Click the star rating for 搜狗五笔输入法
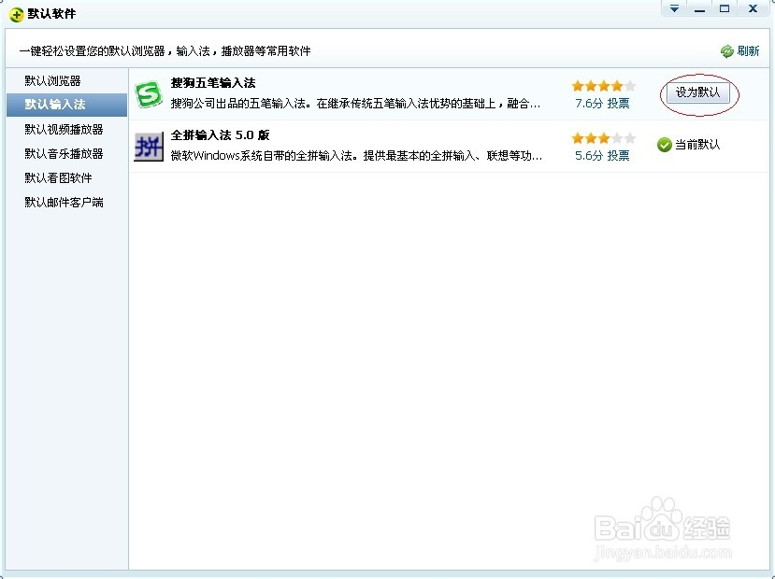Screen dimensions: 775x579 click(x=603, y=86)
